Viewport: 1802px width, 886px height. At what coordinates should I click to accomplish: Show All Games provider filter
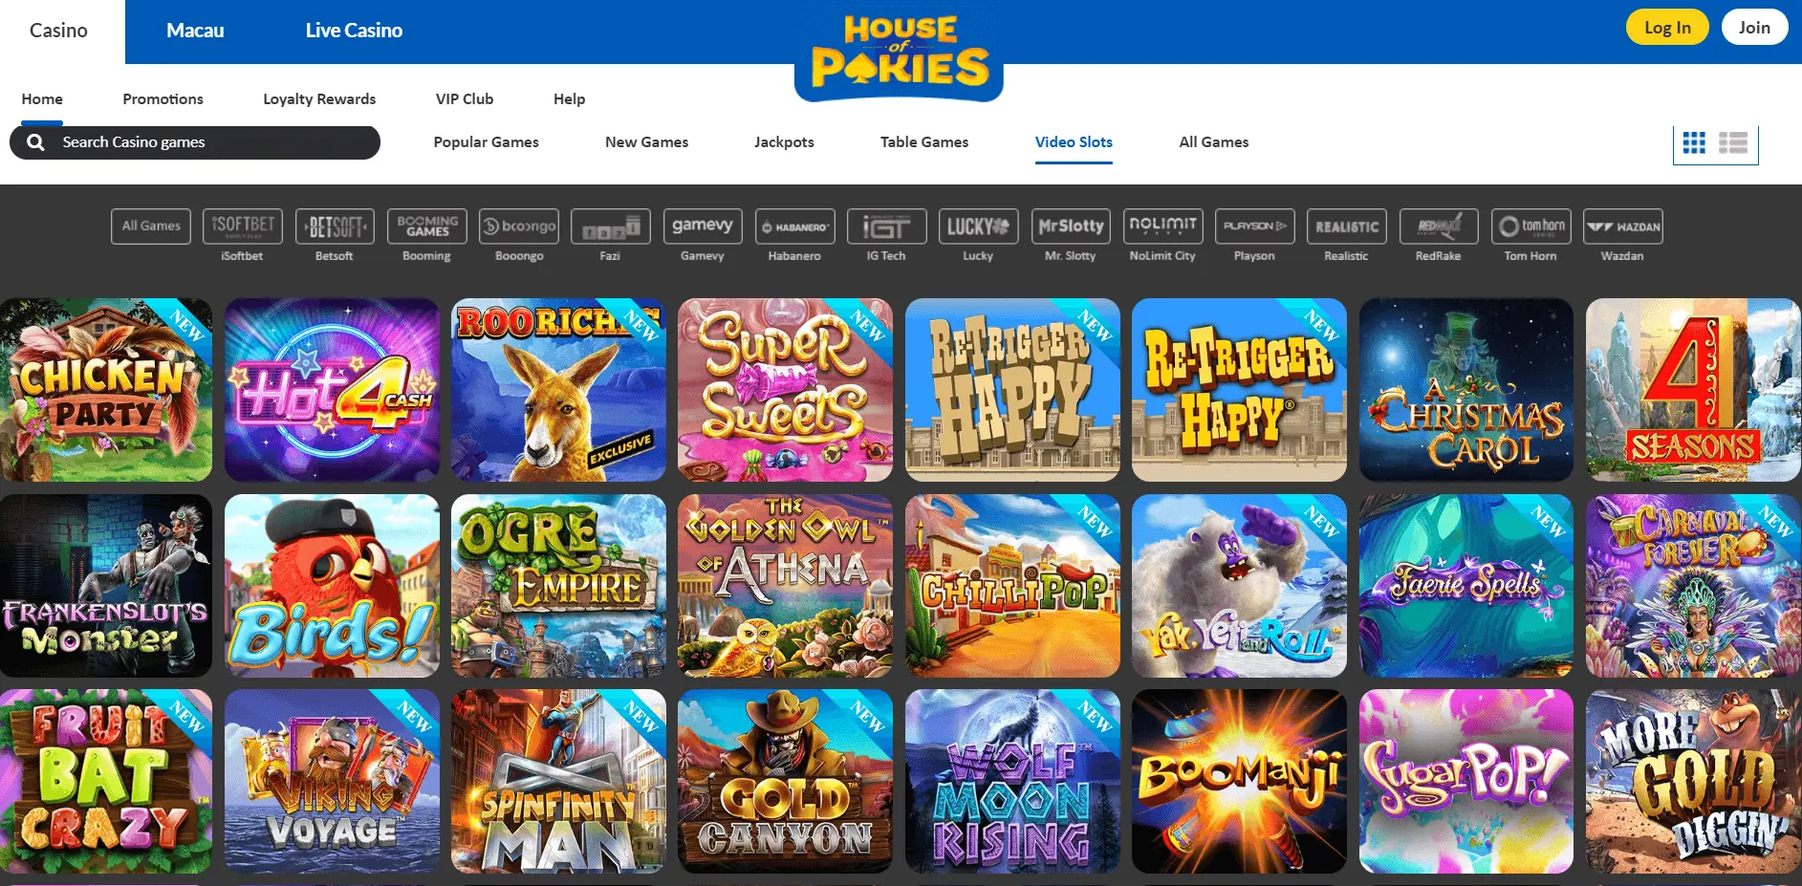pos(151,227)
